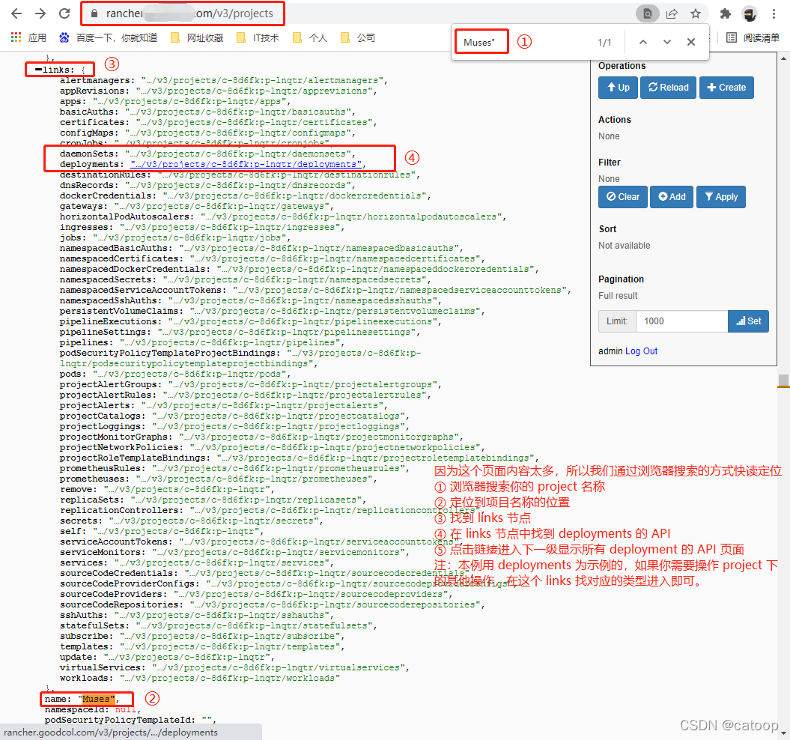Click the address bar URL field
790x740 pixels.
pos(189,13)
